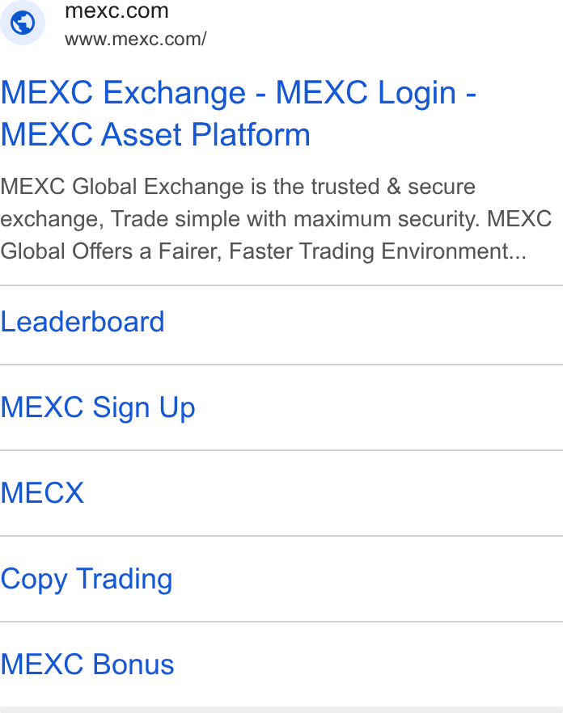The height and width of the screenshot is (713, 563).
Task: Click the trailing ellipsis after Environment
Action: (x=518, y=257)
